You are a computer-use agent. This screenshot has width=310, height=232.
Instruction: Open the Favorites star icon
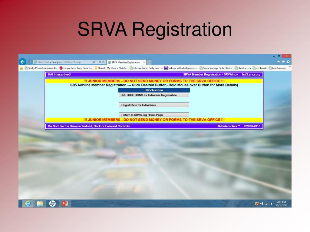[283, 62]
